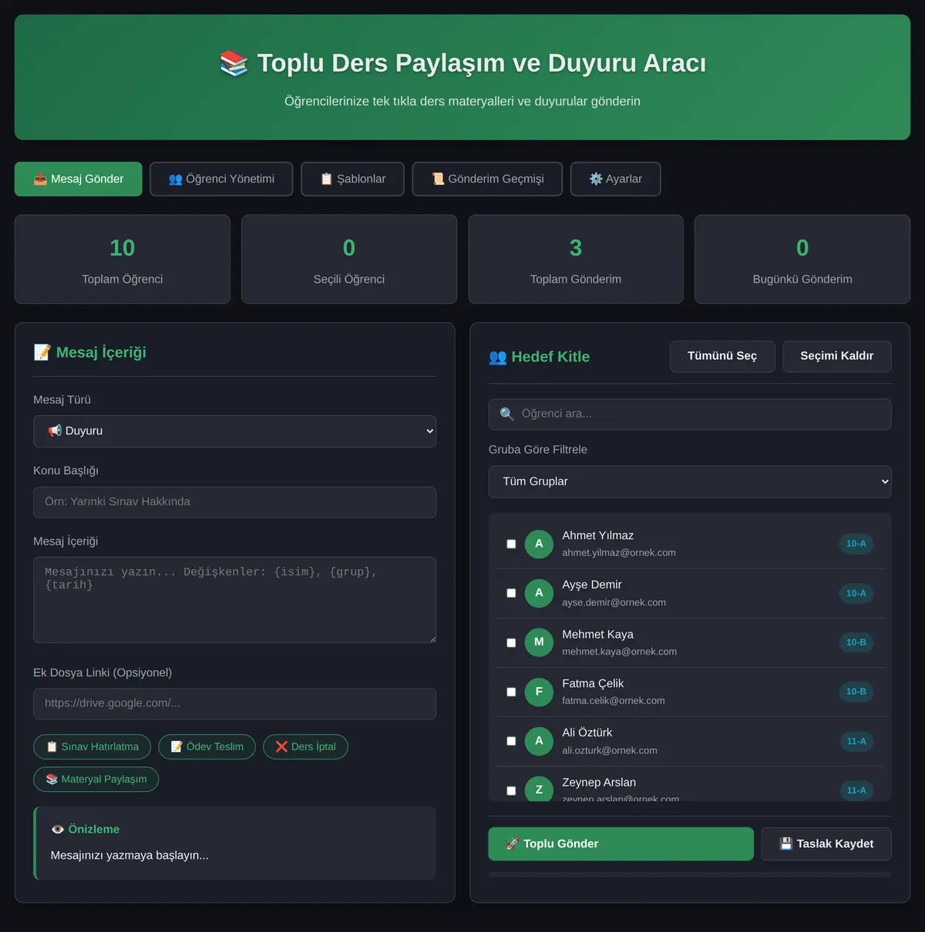This screenshot has width=925, height=932.
Task: Click the 10-A badge of Ahmet Yılmaz
Action: [x=856, y=544]
